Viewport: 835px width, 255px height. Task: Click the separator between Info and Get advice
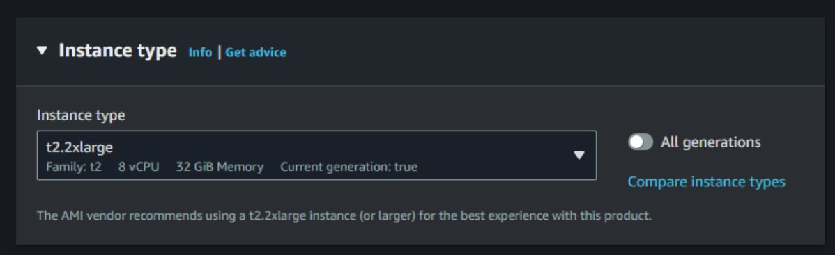coord(219,52)
